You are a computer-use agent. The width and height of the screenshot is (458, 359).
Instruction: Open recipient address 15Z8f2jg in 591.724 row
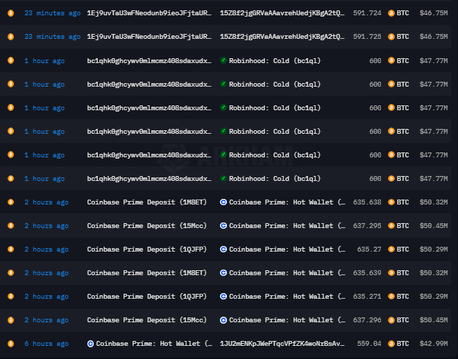click(282, 13)
